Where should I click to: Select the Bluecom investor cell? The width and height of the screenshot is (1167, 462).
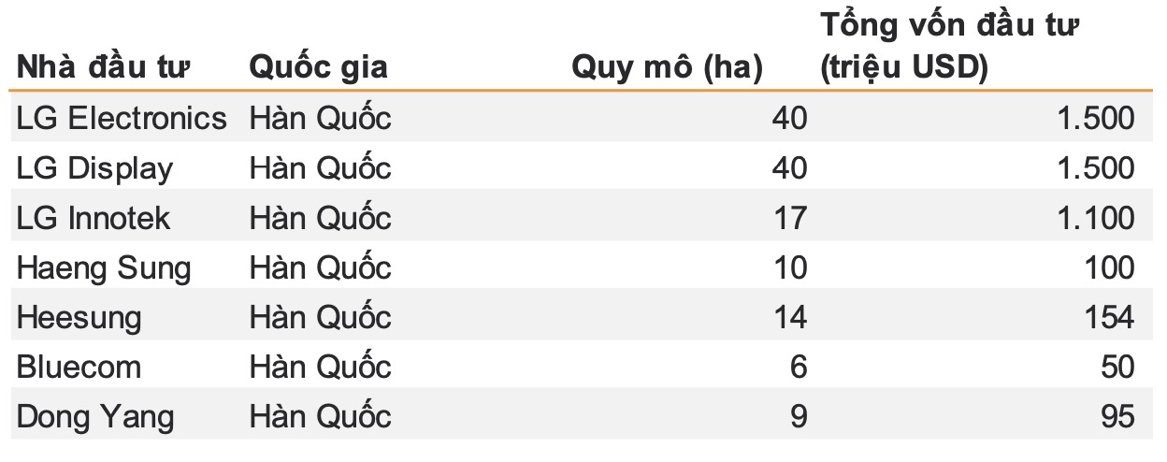click(79, 367)
